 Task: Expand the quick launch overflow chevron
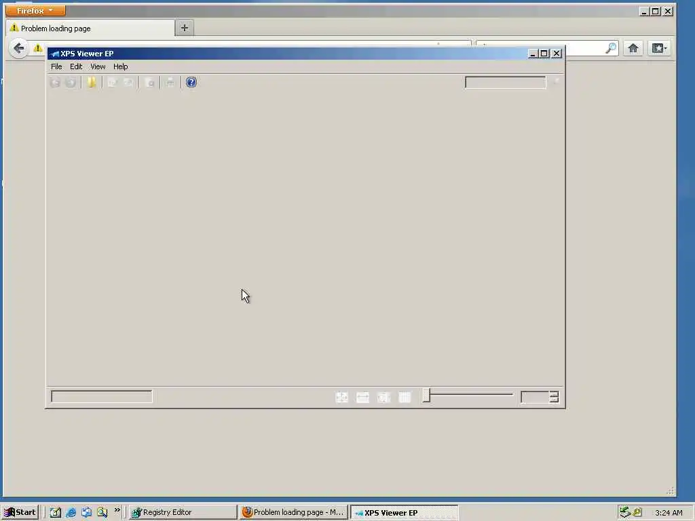click(x=117, y=510)
